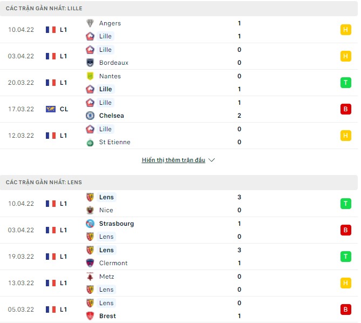The width and height of the screenshot is (361, 323).
Task: Click the 'Các trận gần nhất: Lille' header
Action: 44,9
